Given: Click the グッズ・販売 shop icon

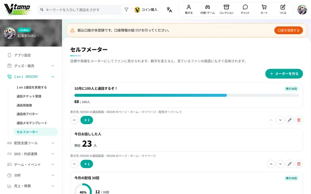Looking at the screenshot, I should 9,66.
